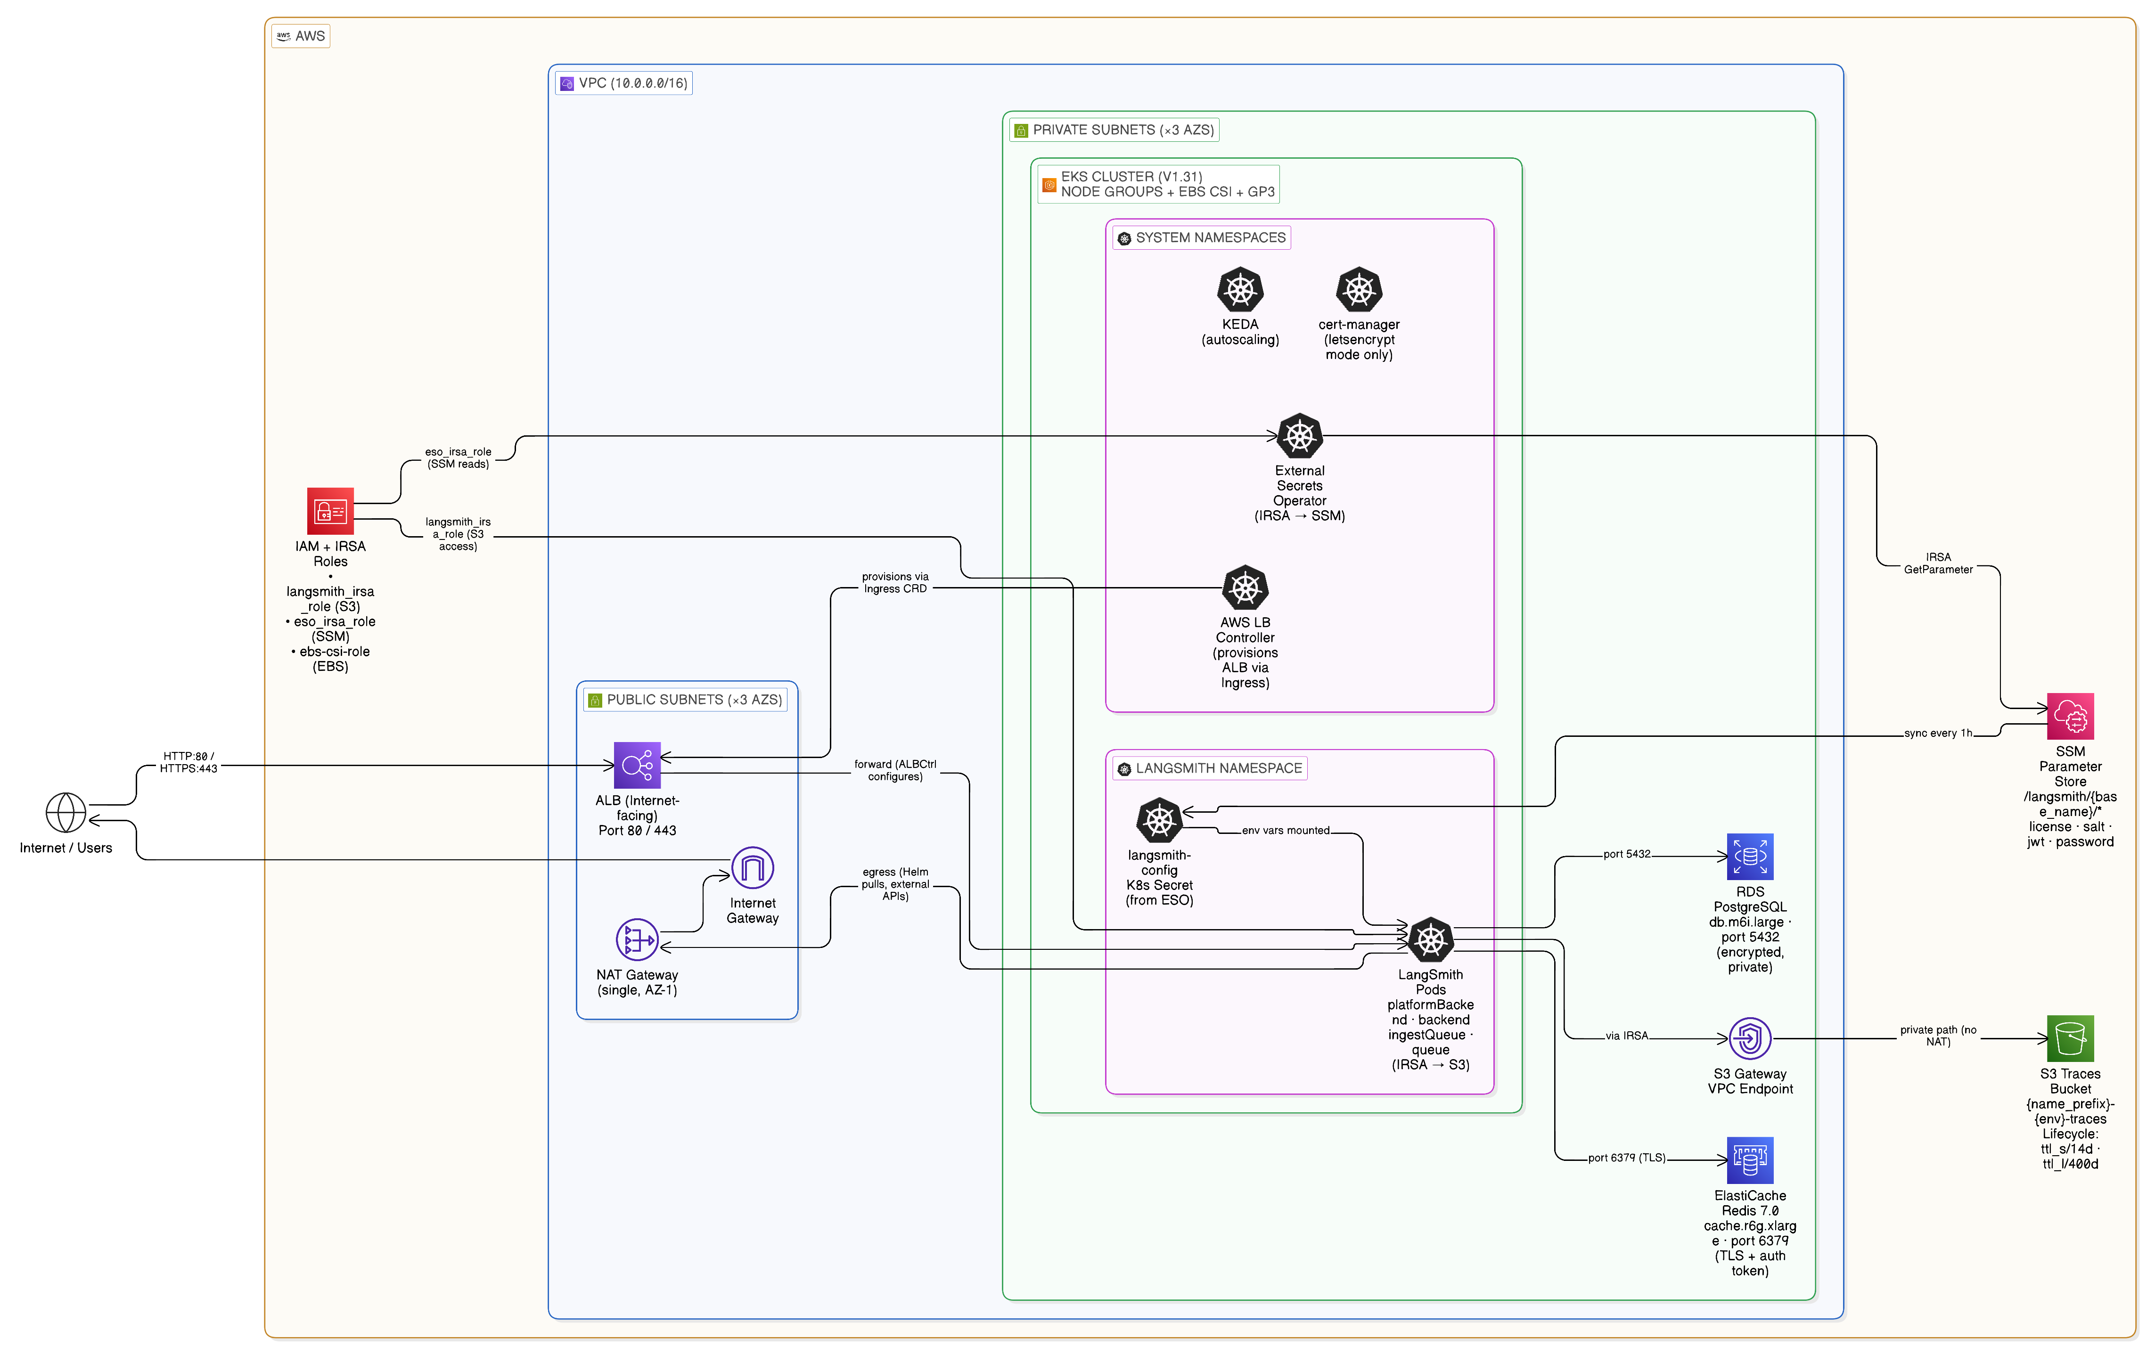Click the cert-manager Kubernetes icon
Screen dimensions: 2155x1355
coord(1360,290)
